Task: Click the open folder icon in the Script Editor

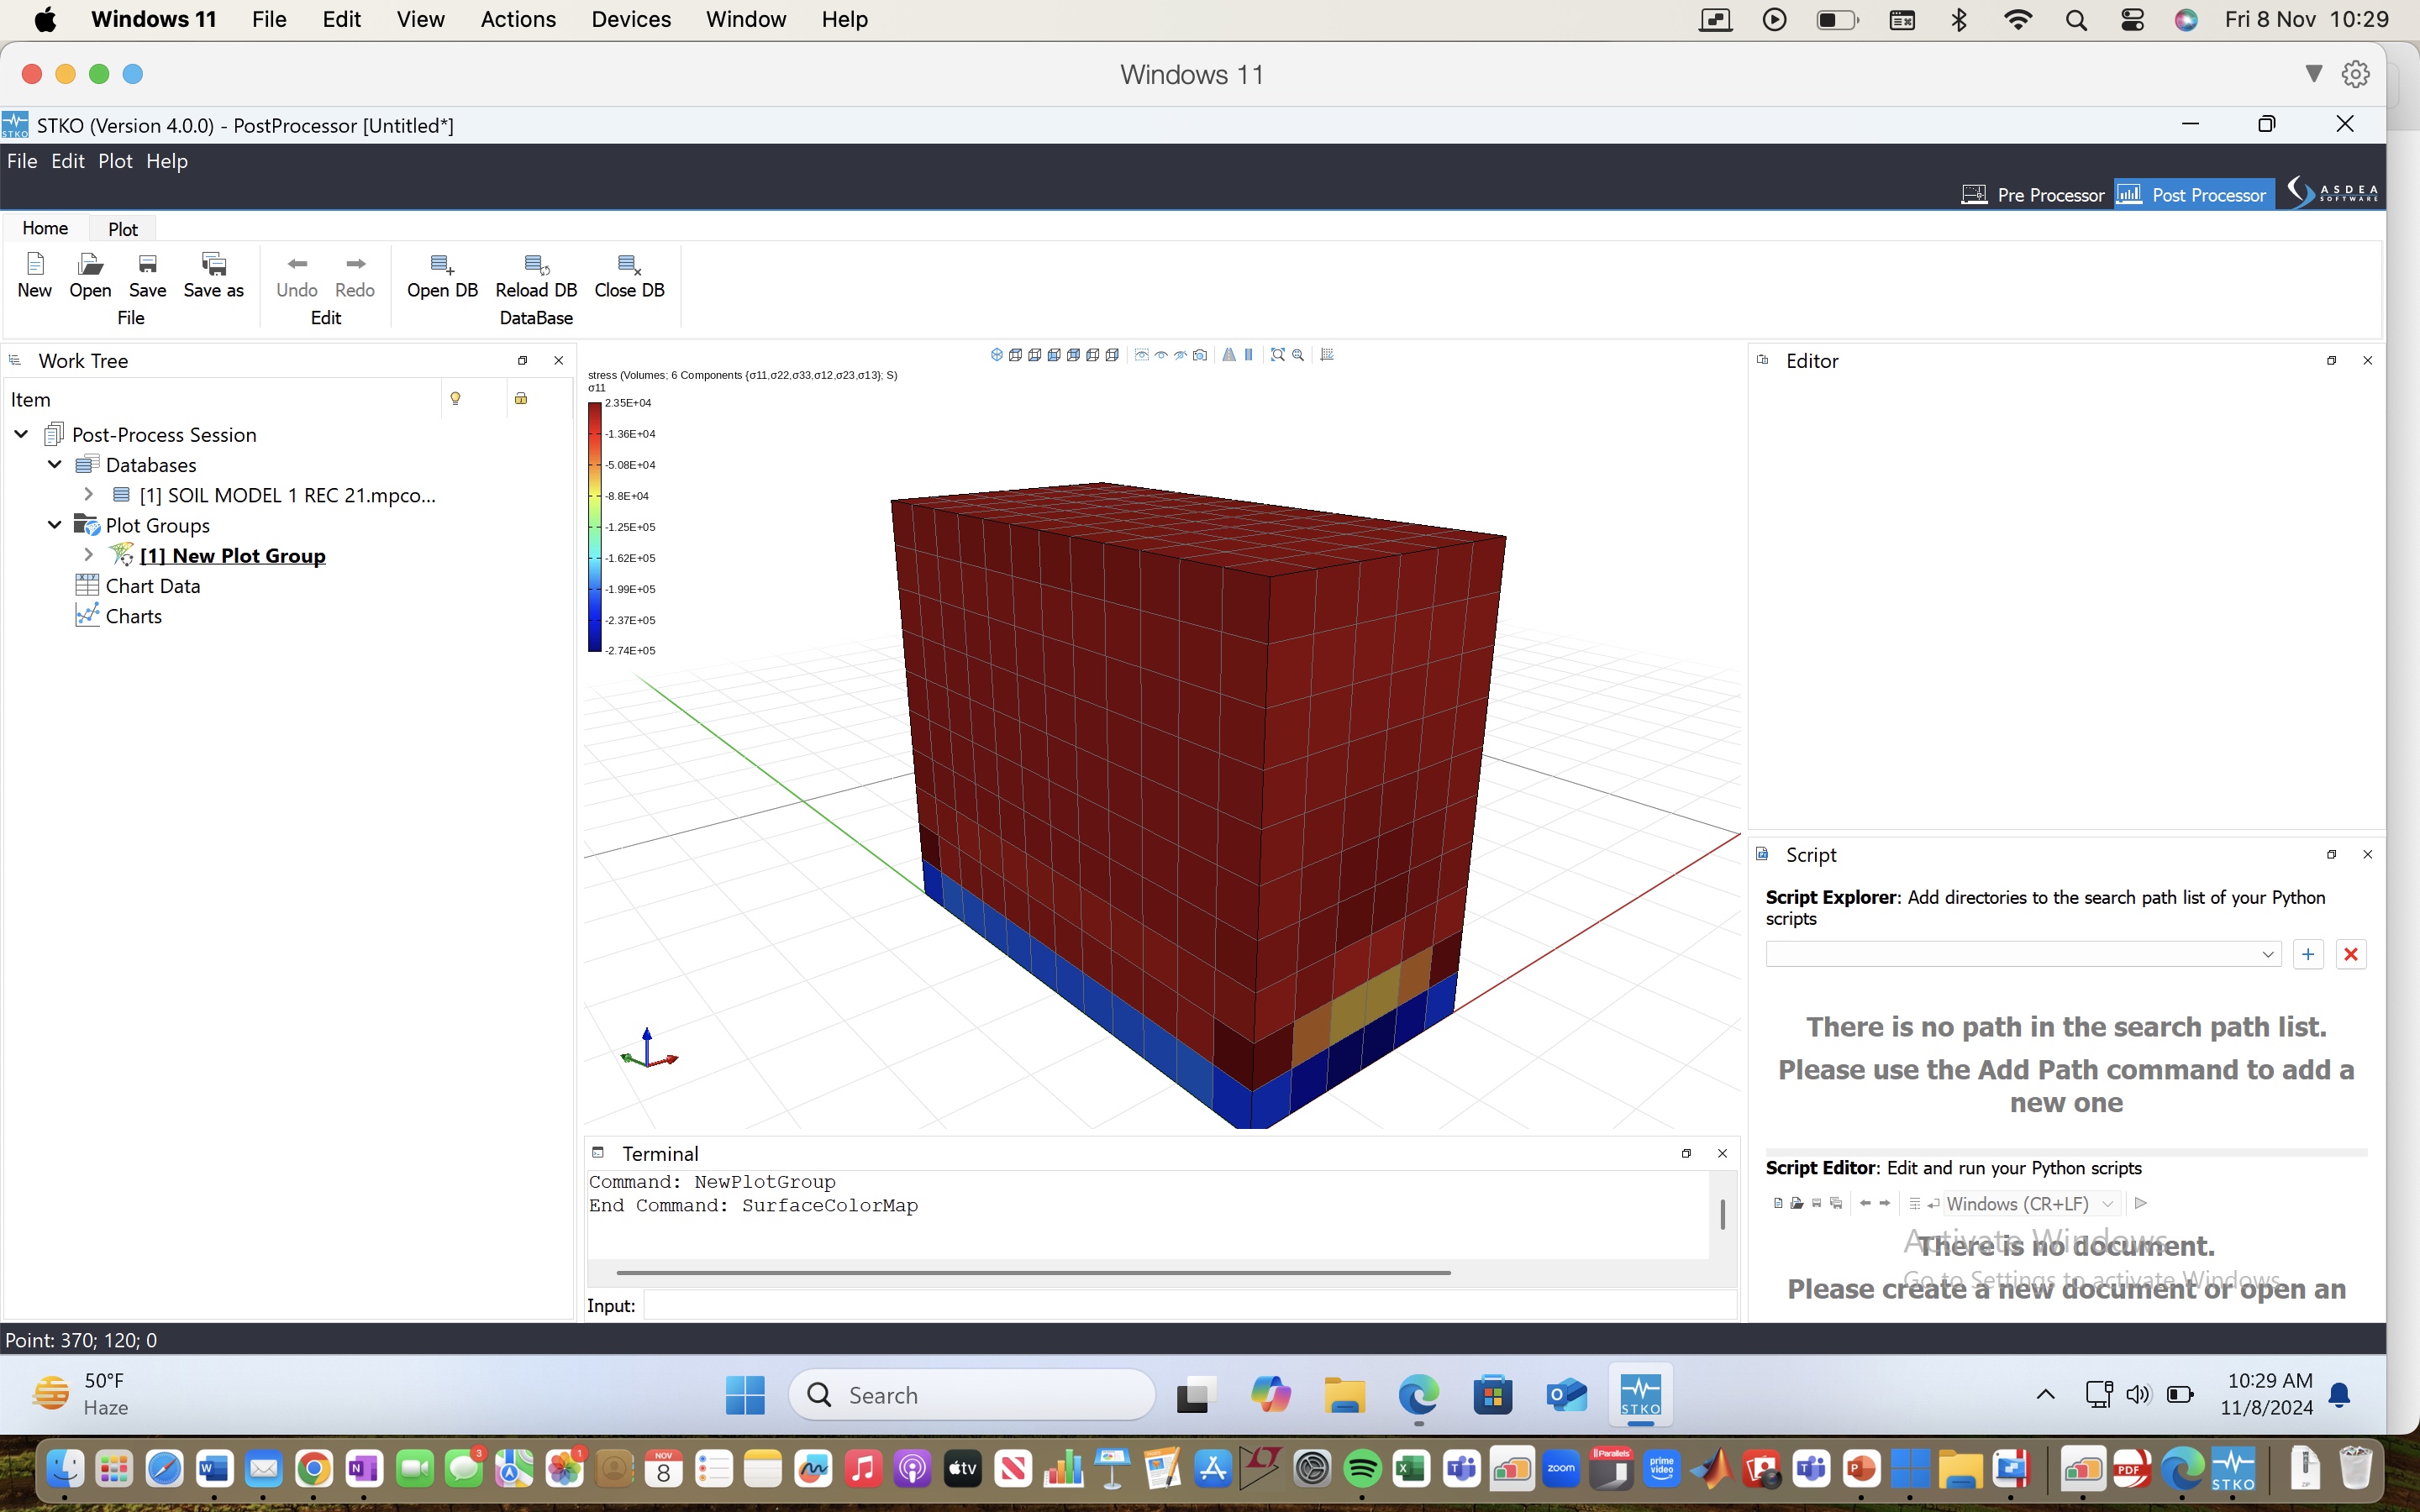Action: (x=1796, y=1203)
